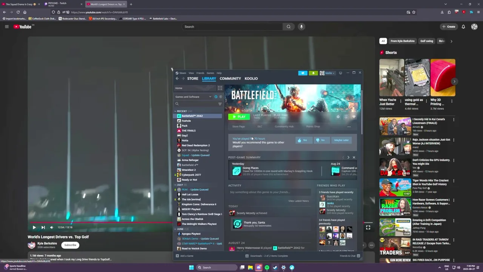Open Points Shop link
Image resolution: width=483 pixels, height=272 pixels.
(x=313, y=127)
